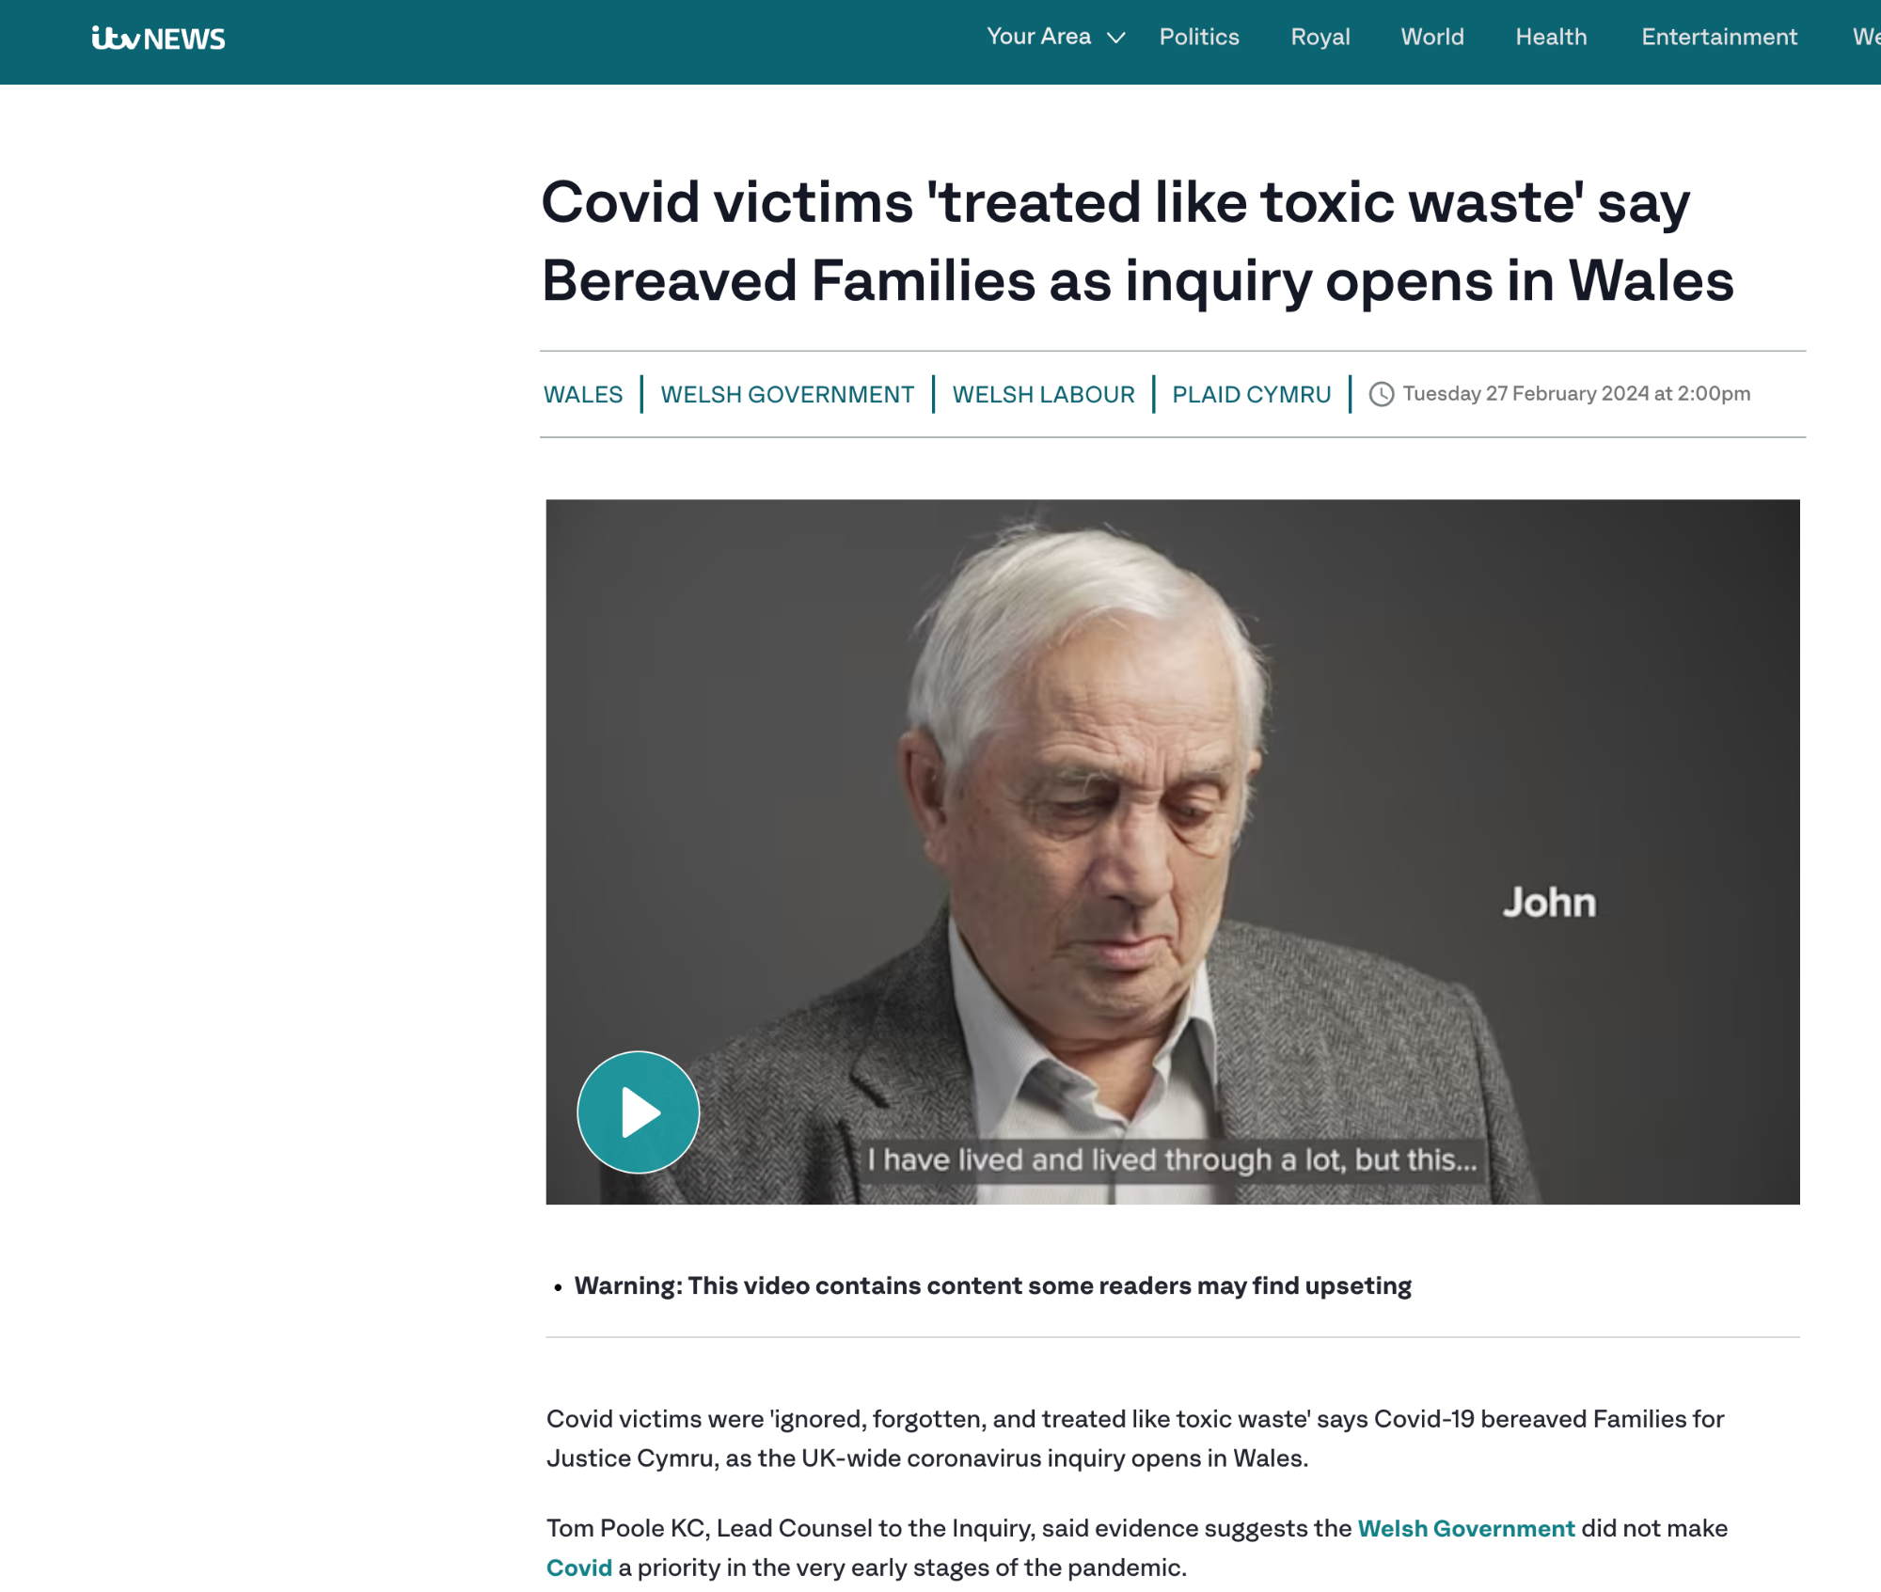1881x1592 pixels.
Task: Open the Royal news section
Action: click(1320, 37)
